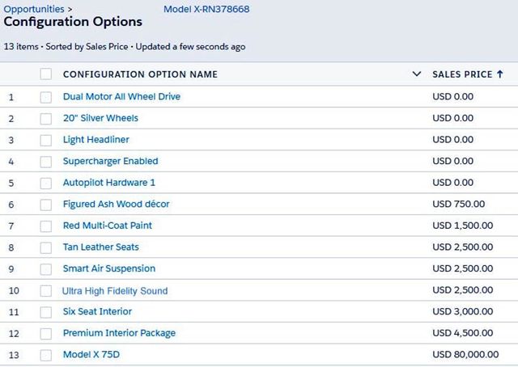Click the Six Seat Interior link
Image resolution: width=518 pixels, height=367 pixels.
pyautogui.click(x=97, y=311)
